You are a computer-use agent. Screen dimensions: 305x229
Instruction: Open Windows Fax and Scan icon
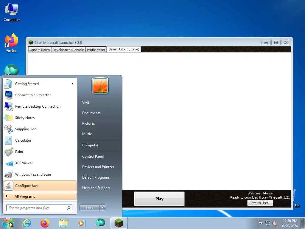(x=9, y=174)
